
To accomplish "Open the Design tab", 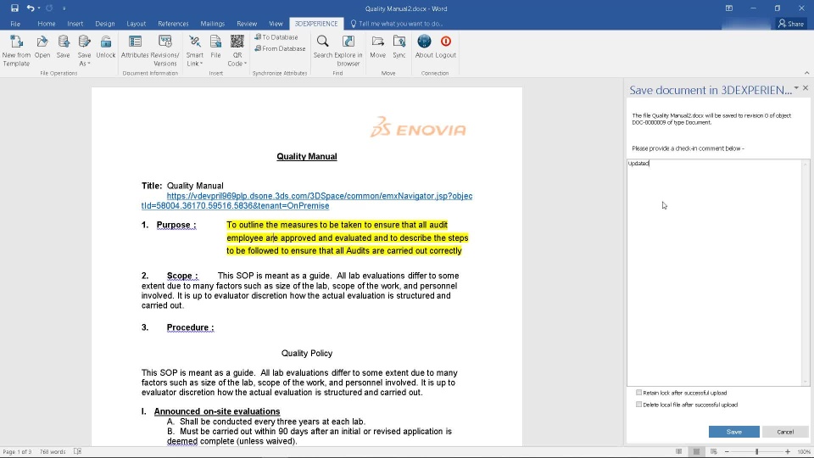I will click(x=105, y=24).
